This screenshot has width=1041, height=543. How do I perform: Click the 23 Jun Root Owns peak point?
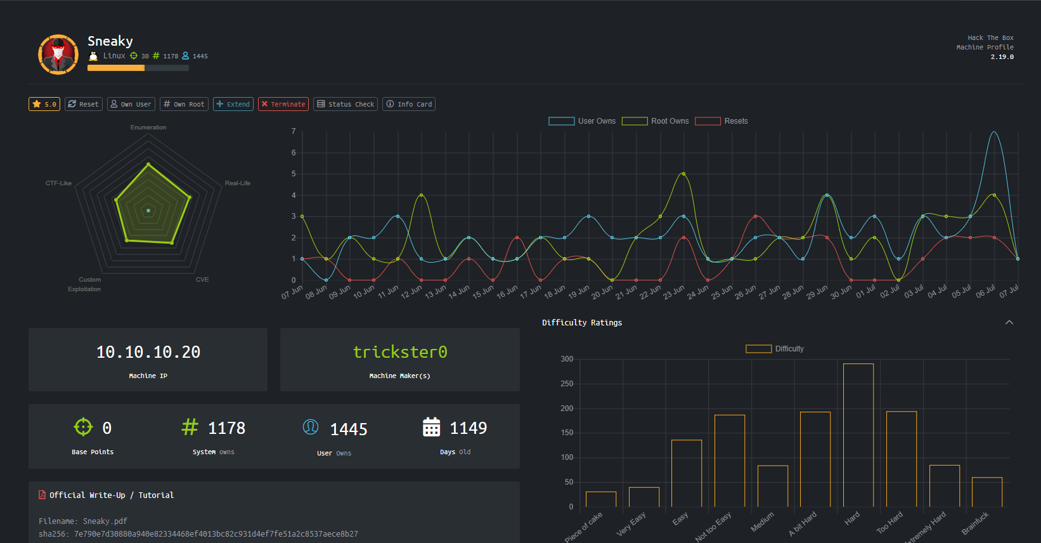point(683,174)
